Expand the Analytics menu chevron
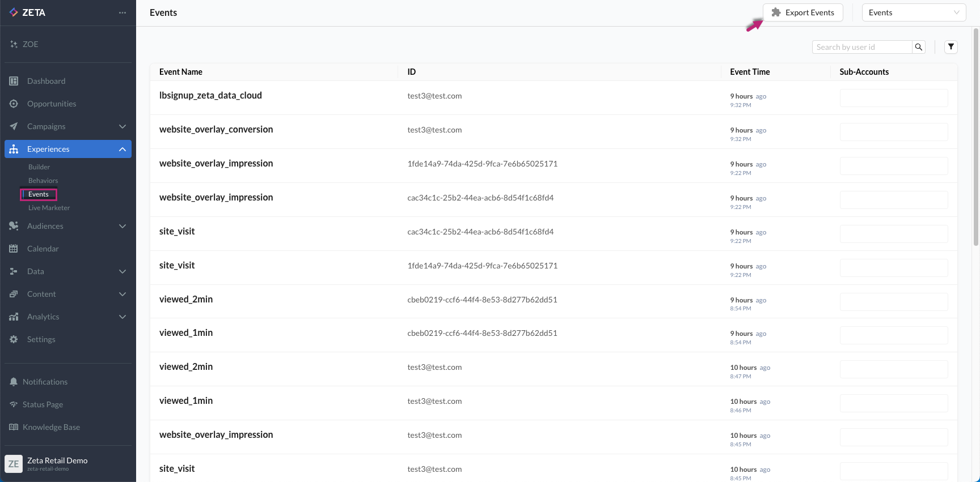The image size is (980, 482). (x=122, y=317)
